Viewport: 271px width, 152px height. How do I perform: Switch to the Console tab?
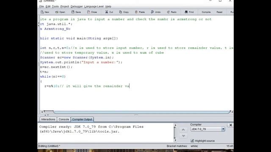click(64, 119)
